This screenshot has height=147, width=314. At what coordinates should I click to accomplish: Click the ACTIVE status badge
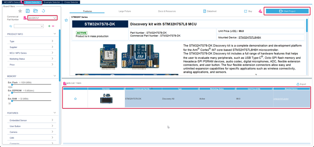tap(81, 33)
